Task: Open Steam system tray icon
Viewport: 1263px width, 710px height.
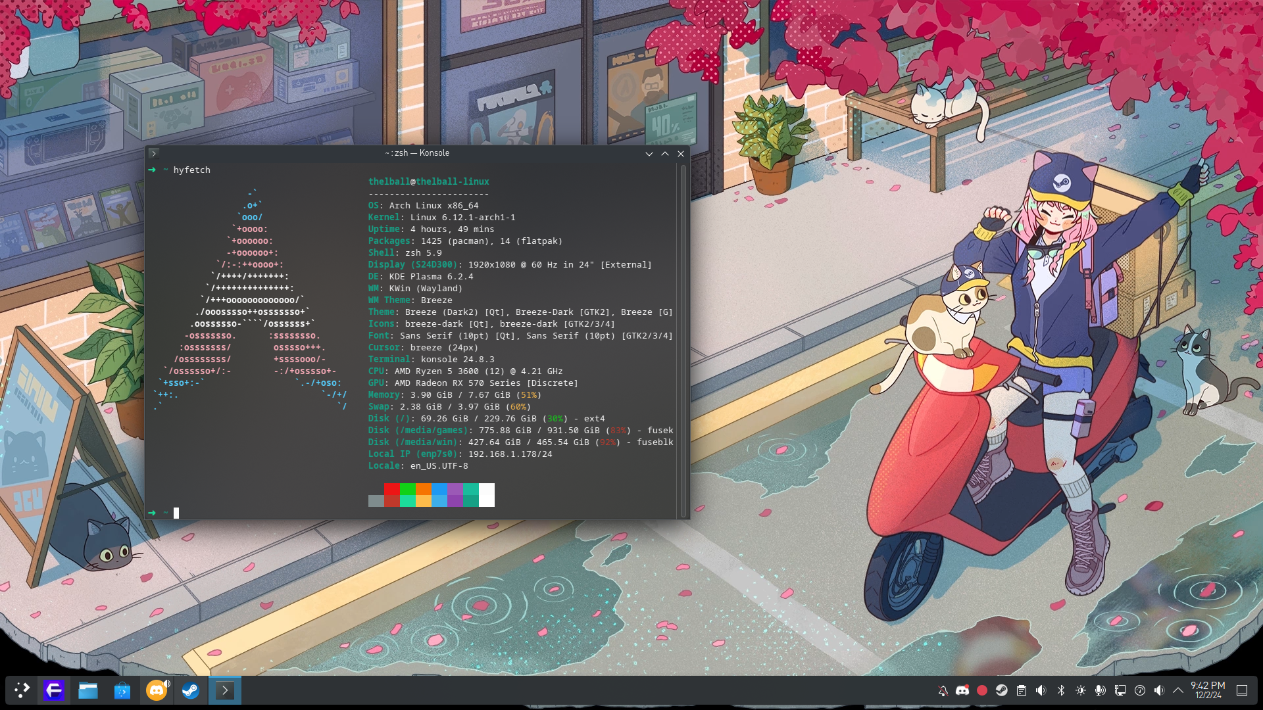Action: (x=1001, y=690)
